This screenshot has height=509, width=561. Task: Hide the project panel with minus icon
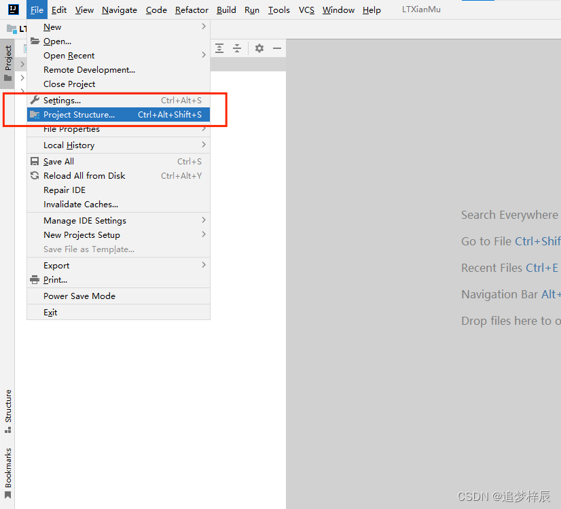point(277,48)
